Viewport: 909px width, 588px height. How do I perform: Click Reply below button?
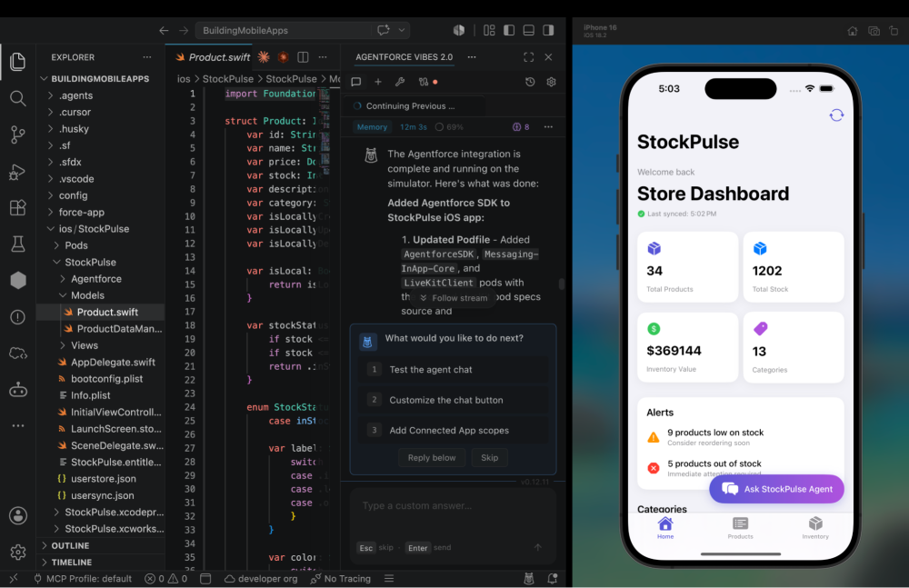[x=431, y=457]
